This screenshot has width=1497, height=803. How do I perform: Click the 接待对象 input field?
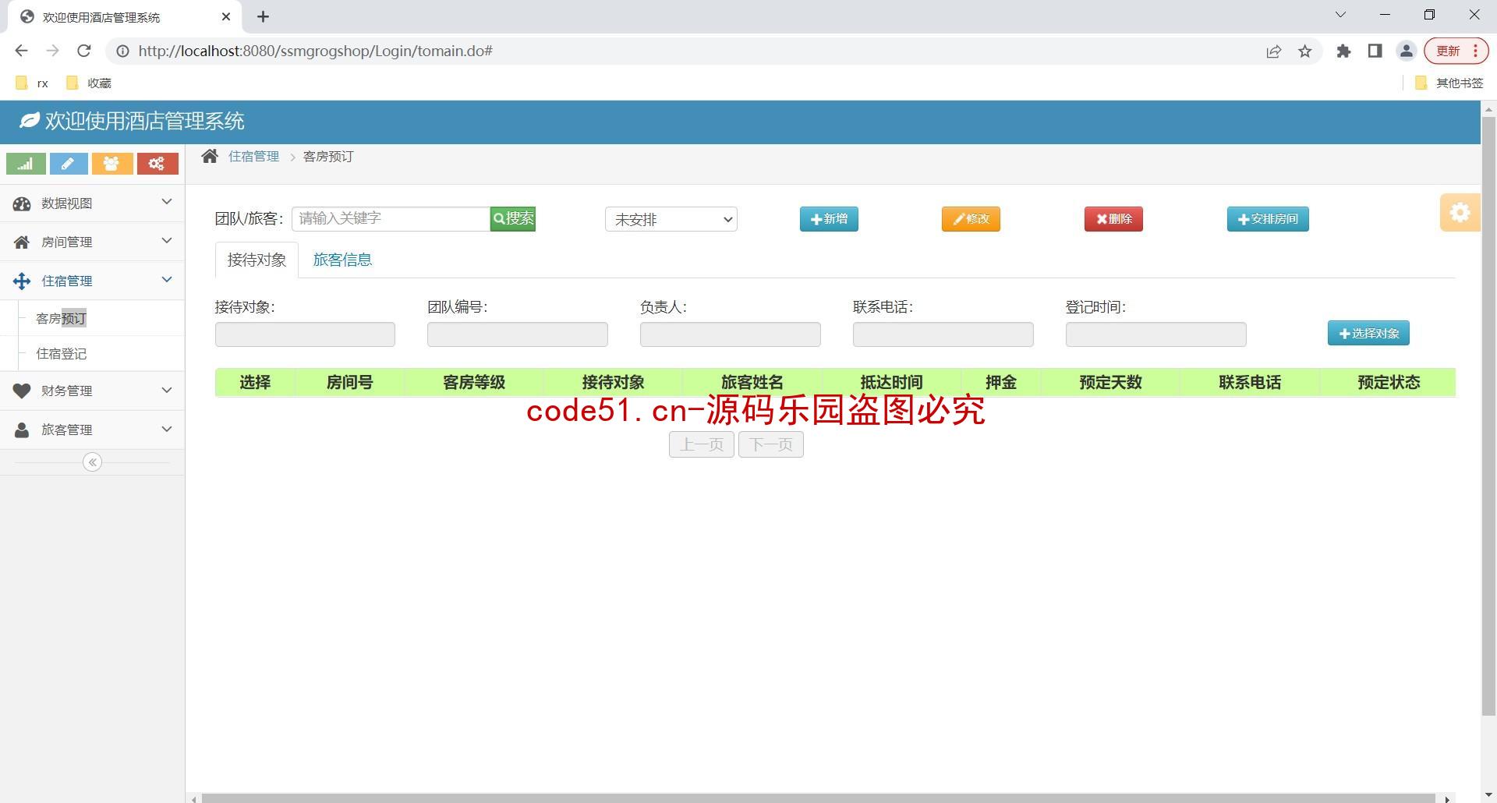pyautogui.click(x=305, y=334)
